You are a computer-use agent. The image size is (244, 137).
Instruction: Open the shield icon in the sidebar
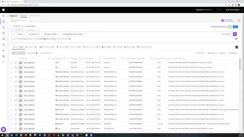pyautogui.click(x=3, y=33)
